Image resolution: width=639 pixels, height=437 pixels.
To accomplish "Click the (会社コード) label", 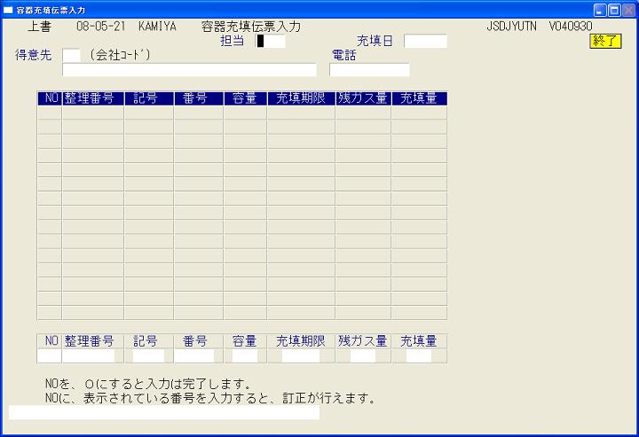I will click(x=120, y=55).
